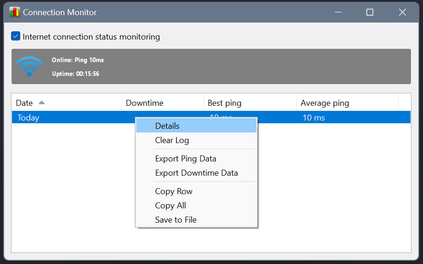Choose Copy All from the context menu
Screen dimensions: 423x264
point(170,206)
